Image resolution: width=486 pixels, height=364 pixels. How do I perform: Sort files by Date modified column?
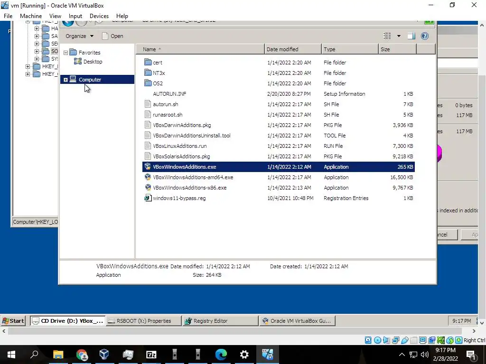[x=293, y=49]
